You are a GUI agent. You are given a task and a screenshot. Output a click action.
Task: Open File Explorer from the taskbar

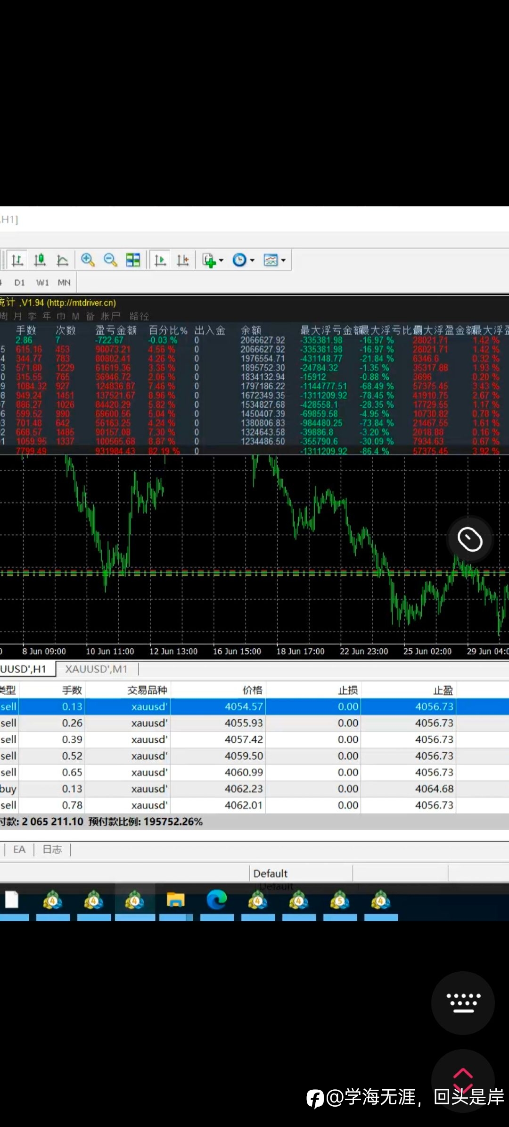click(x=175, y=900)
